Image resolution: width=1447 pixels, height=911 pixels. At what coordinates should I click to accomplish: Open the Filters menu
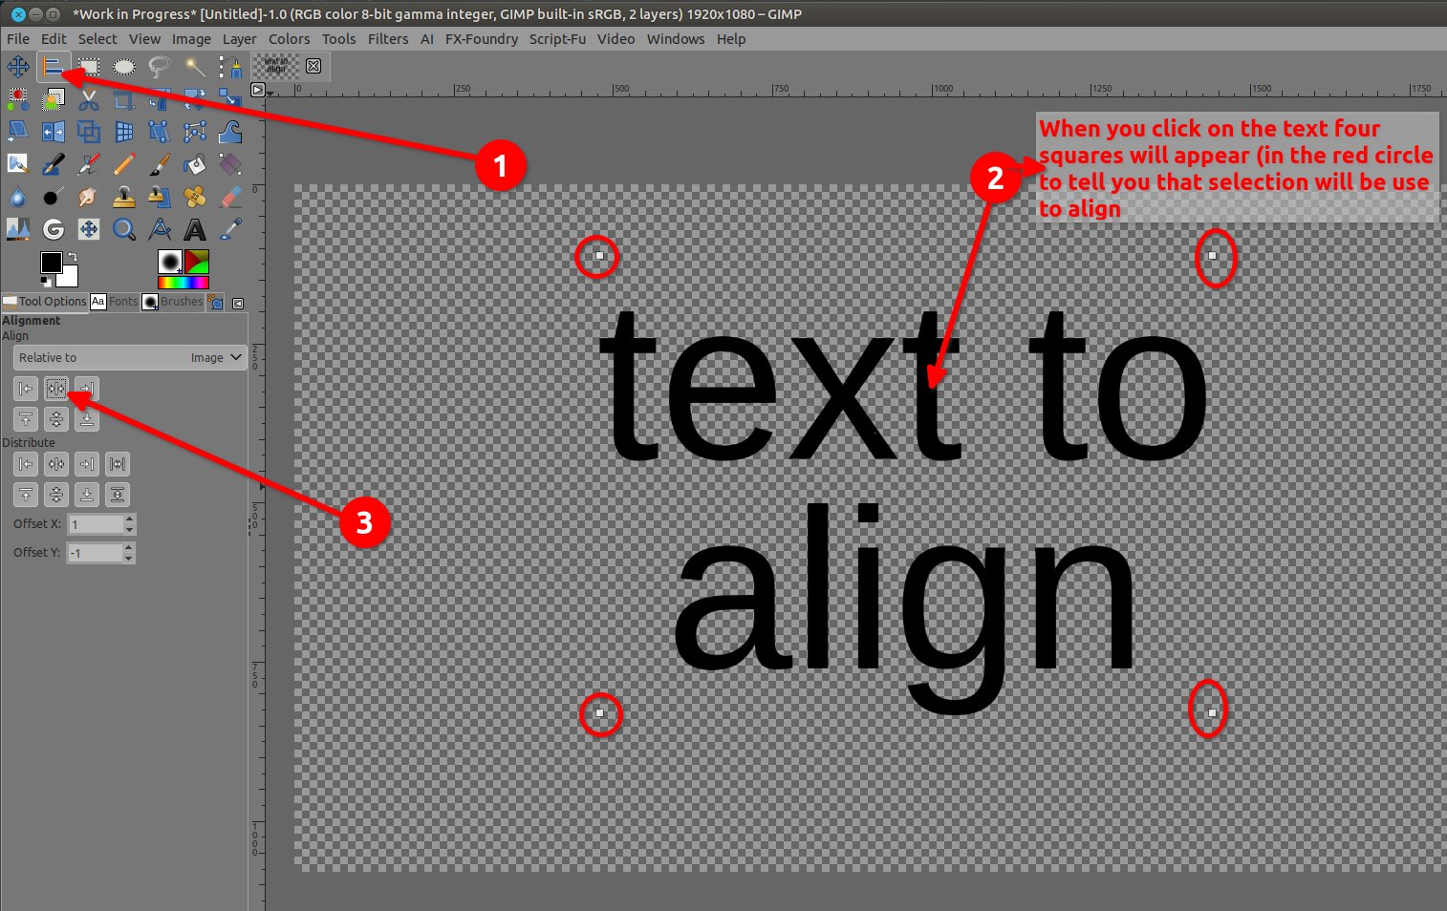click(x=388, y=39)
